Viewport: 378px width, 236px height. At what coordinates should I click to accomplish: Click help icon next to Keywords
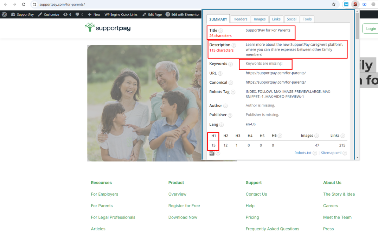pyautogui.click(x=230, y=64)
